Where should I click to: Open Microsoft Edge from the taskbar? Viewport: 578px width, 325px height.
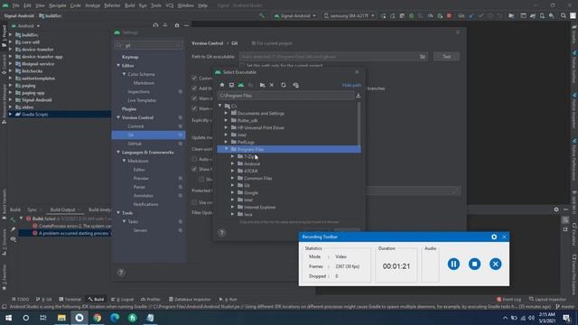coord(115,318)
